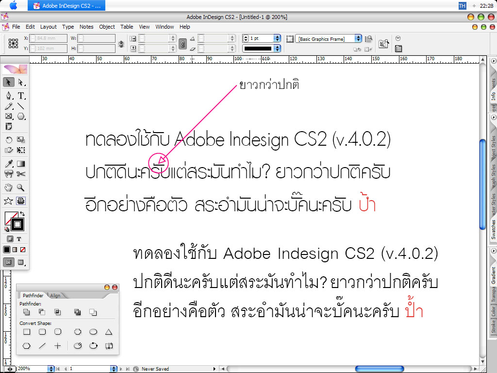Switch to Normal view mode

coord(9,262)
